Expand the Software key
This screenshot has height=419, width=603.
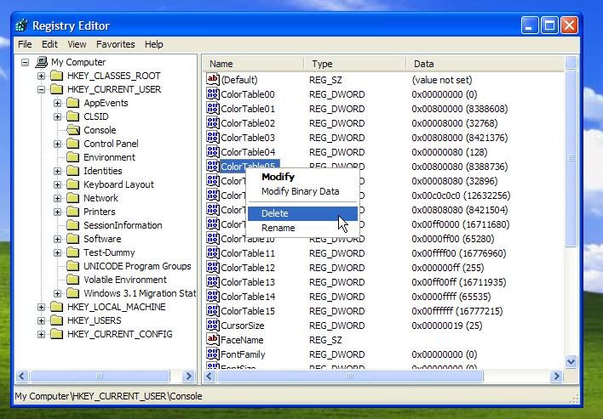(57, 239)
